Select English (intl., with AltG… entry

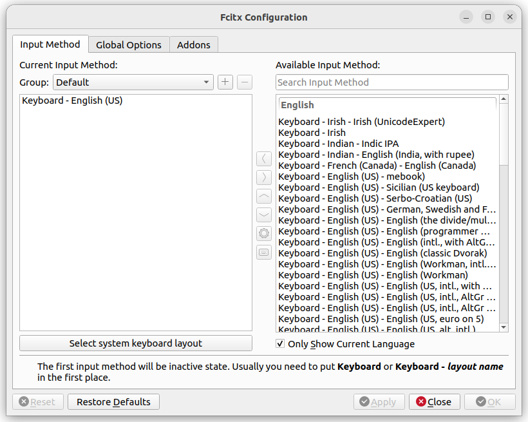[x=388, y=242]
